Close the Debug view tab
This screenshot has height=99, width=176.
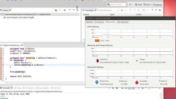(10, 10)
